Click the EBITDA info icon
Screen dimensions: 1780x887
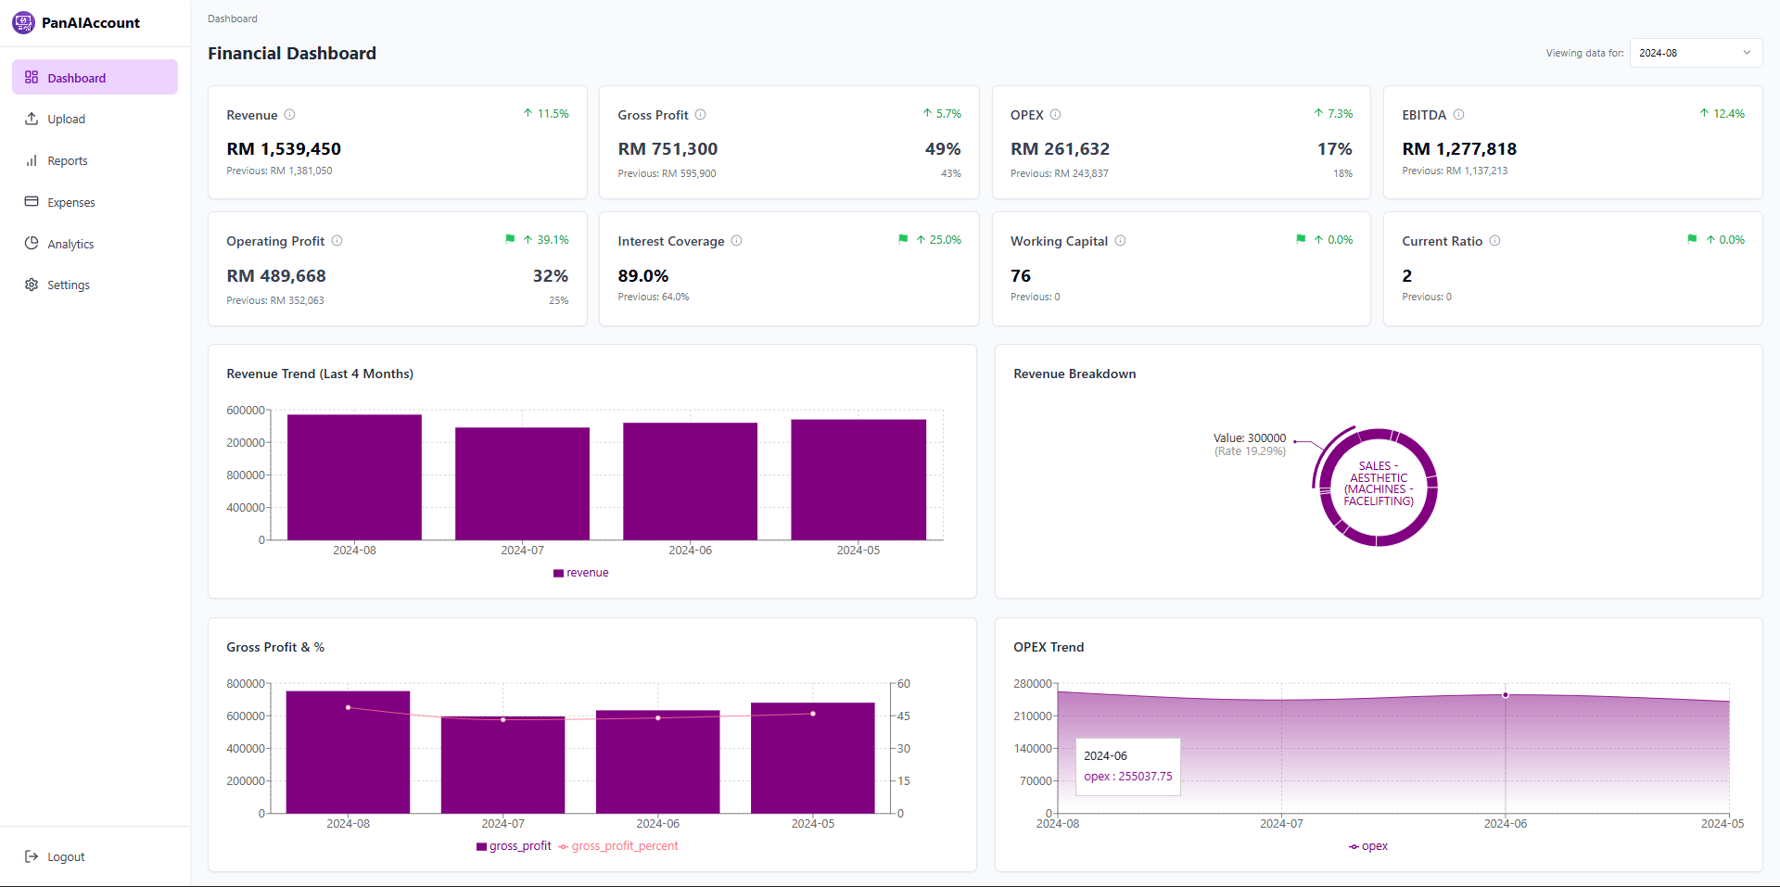coord(1458,115)
